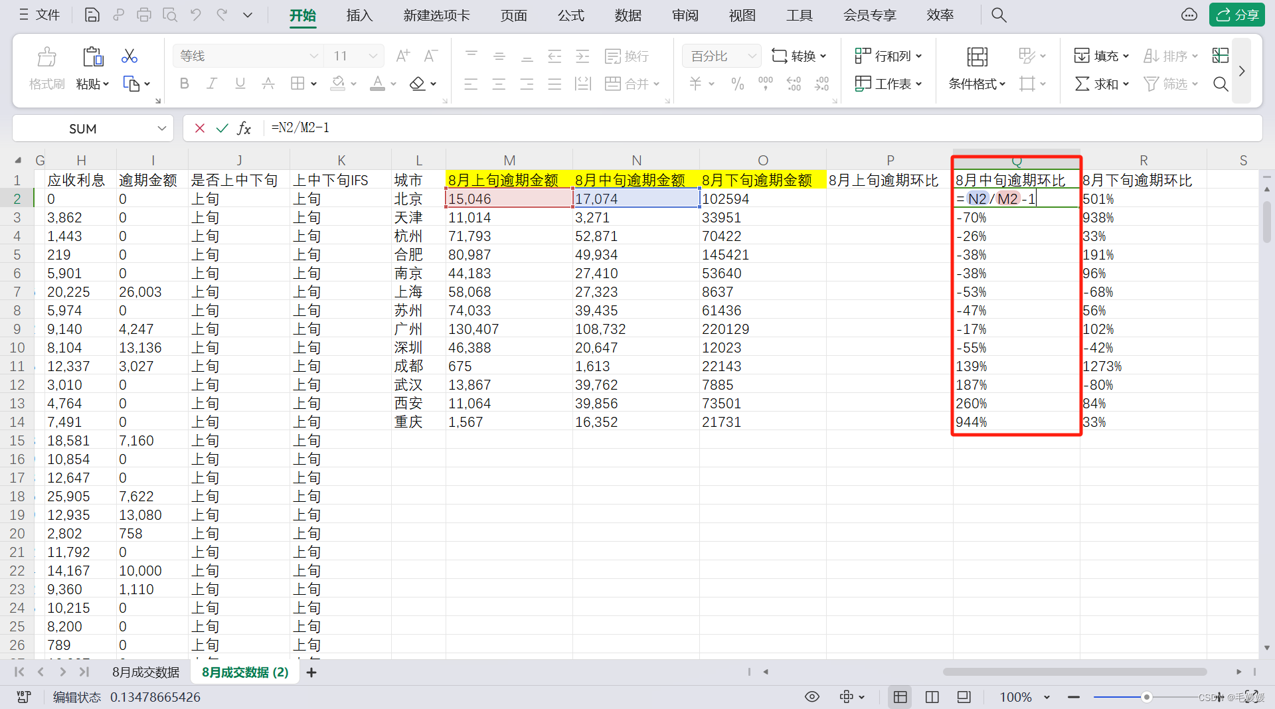Click the 筛选 filter button

(1171, 84)
